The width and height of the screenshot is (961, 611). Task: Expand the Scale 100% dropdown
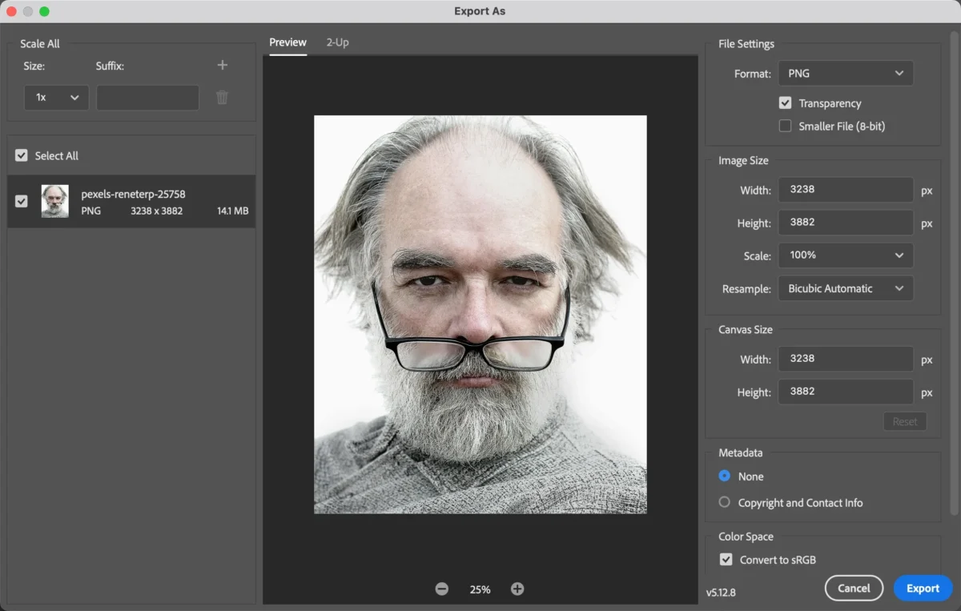coord(845,255)
